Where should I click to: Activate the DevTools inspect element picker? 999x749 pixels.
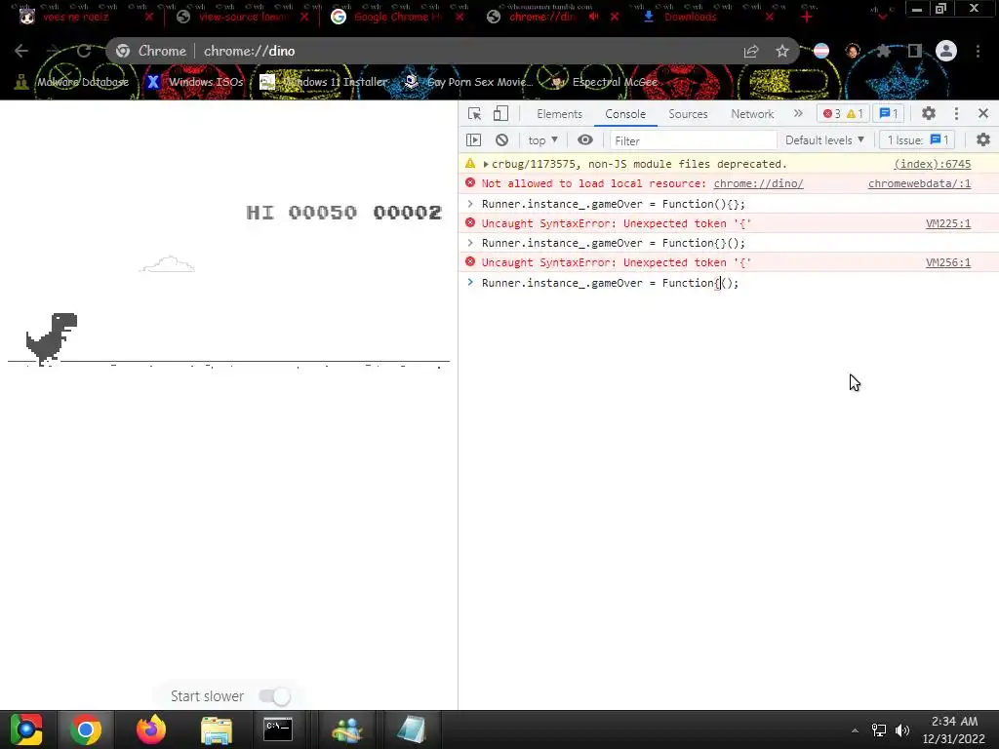475,113
